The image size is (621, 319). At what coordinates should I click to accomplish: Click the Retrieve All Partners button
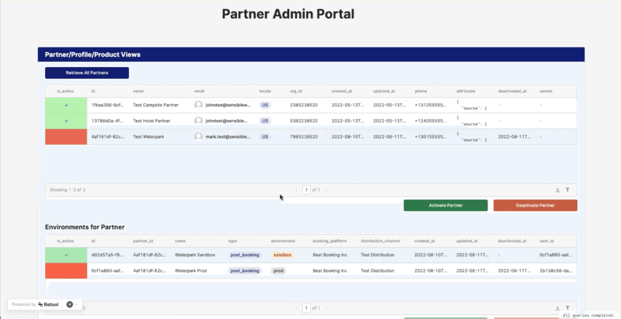(x=86, y=72)
